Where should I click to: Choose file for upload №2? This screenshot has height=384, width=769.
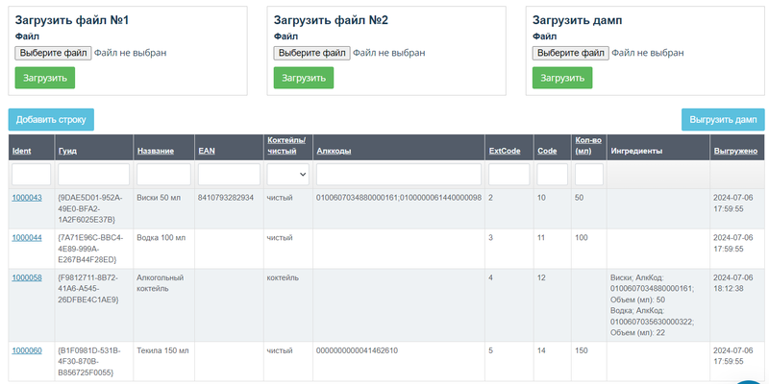coord(311,53)
